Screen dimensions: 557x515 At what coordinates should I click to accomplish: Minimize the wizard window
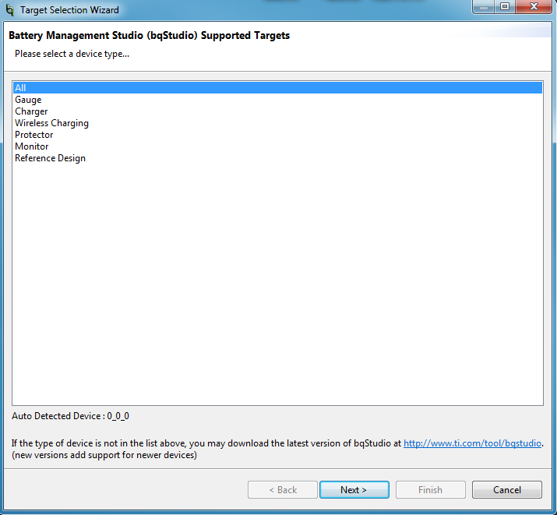[x=484, y=6]
